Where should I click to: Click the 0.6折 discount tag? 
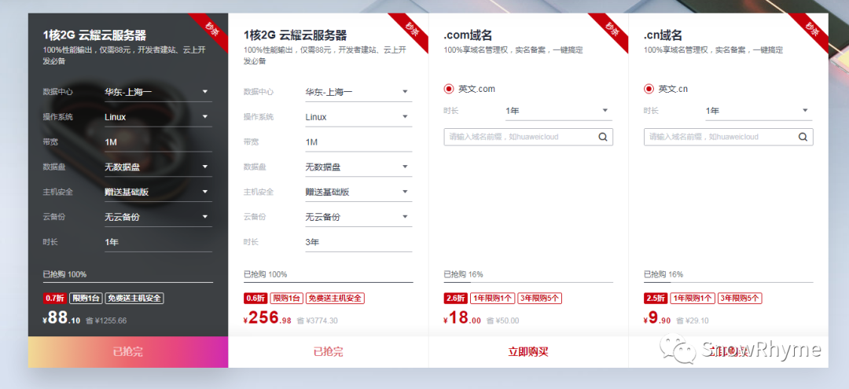pyautogui.click(x=255, y=298)
